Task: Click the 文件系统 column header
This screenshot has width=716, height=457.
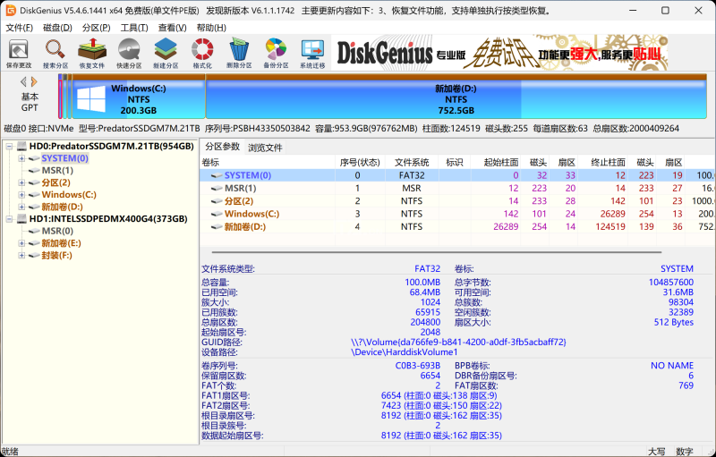Action: coord(412,163)
